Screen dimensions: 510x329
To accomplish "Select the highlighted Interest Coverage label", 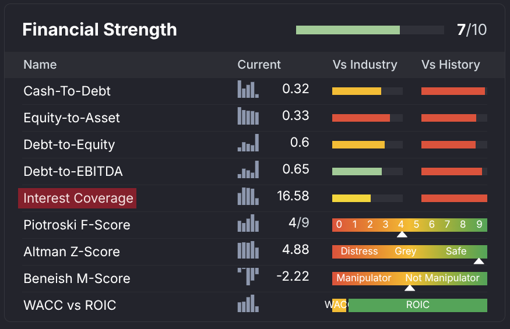I will (78, 199).
